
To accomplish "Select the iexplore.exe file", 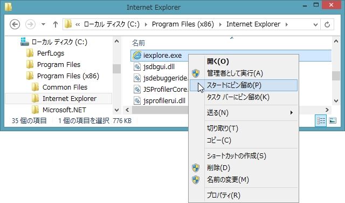I will (162, 55).
